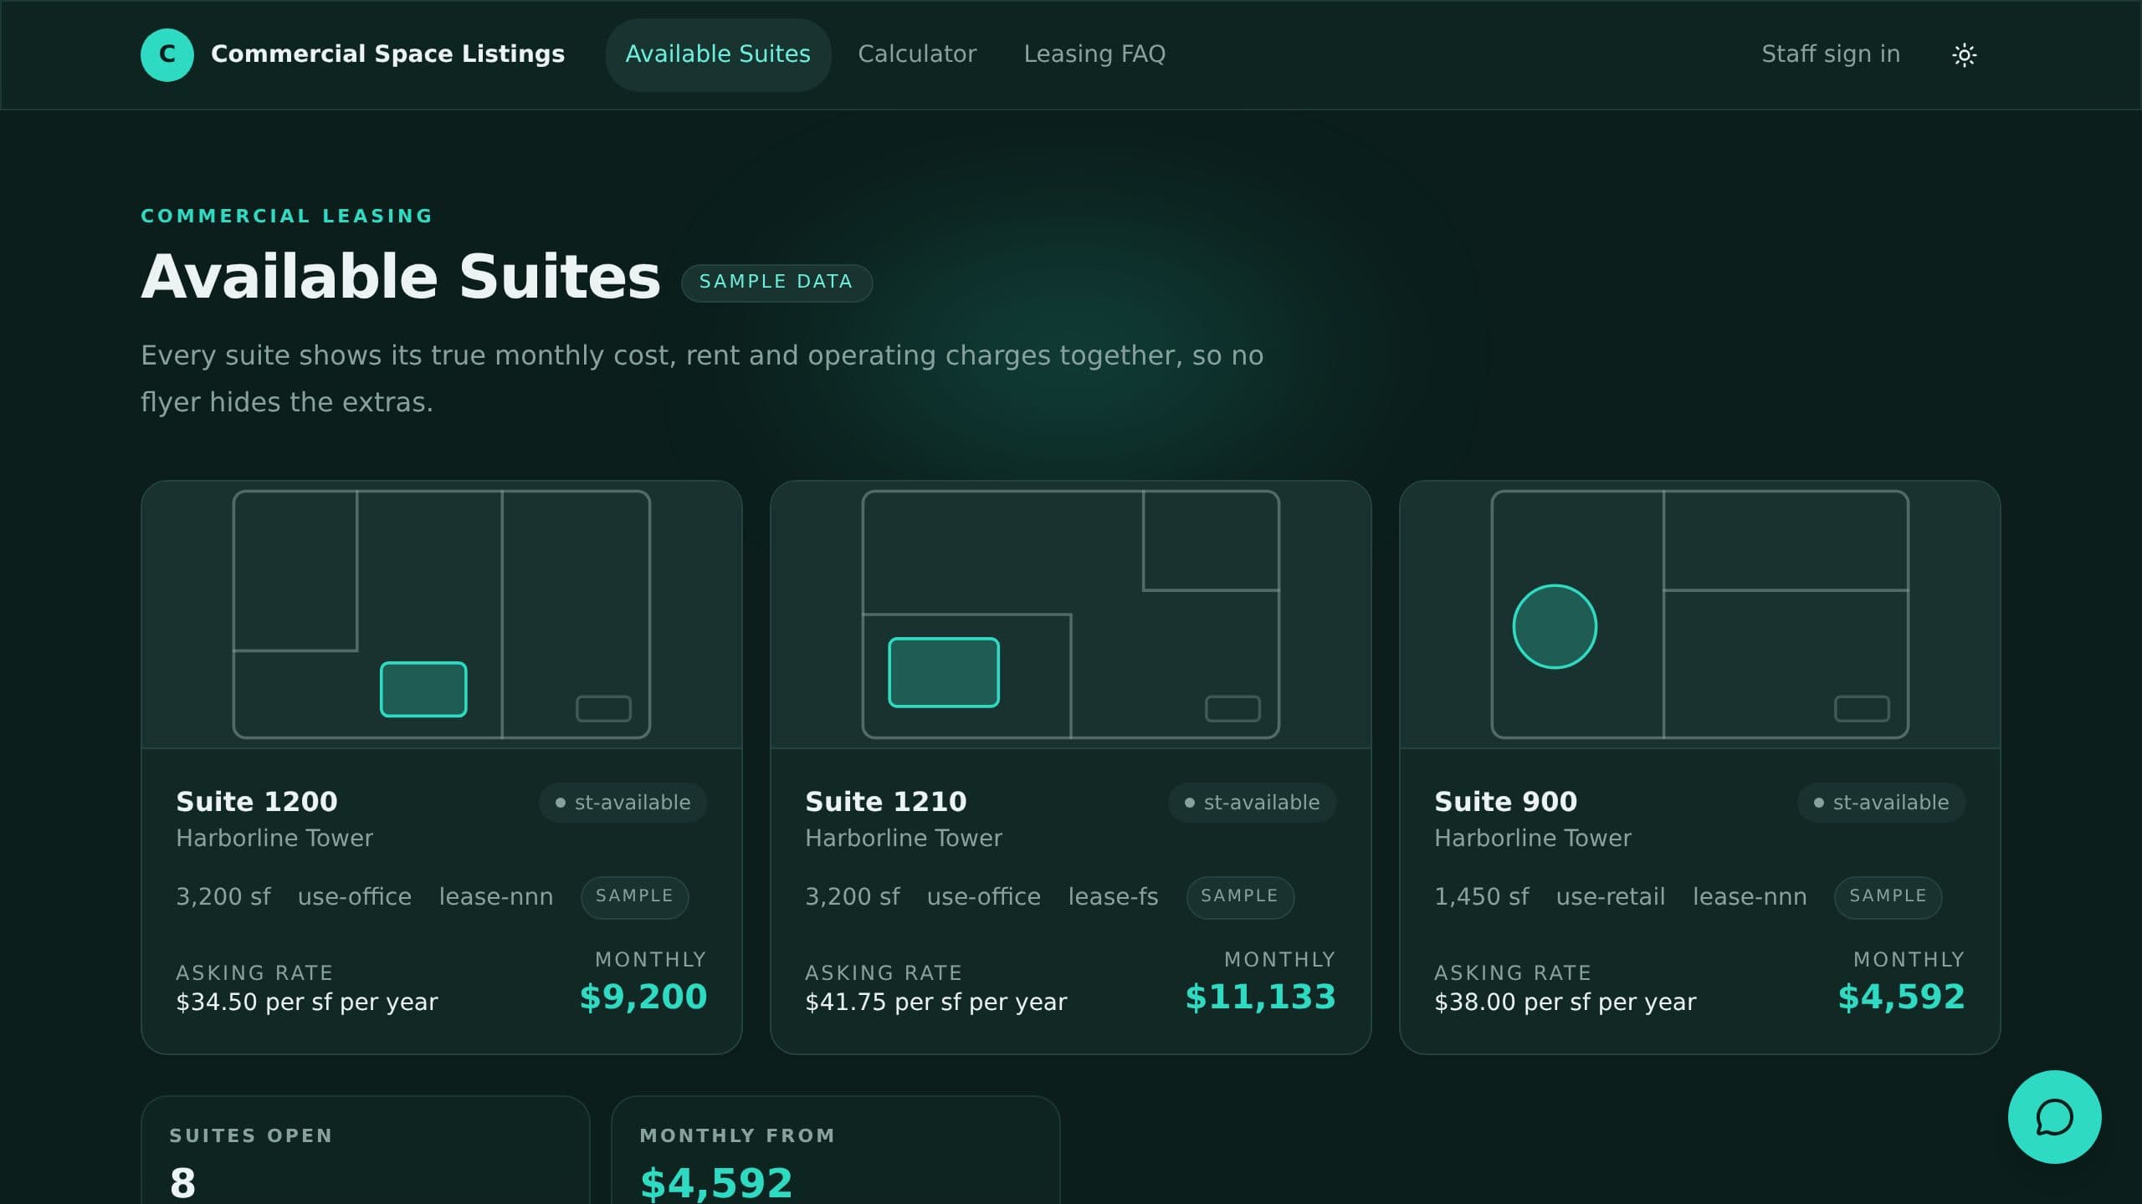2142x1204 pixels.
Task: Click the $9,200 monthly price
Action: pos(643,997)
